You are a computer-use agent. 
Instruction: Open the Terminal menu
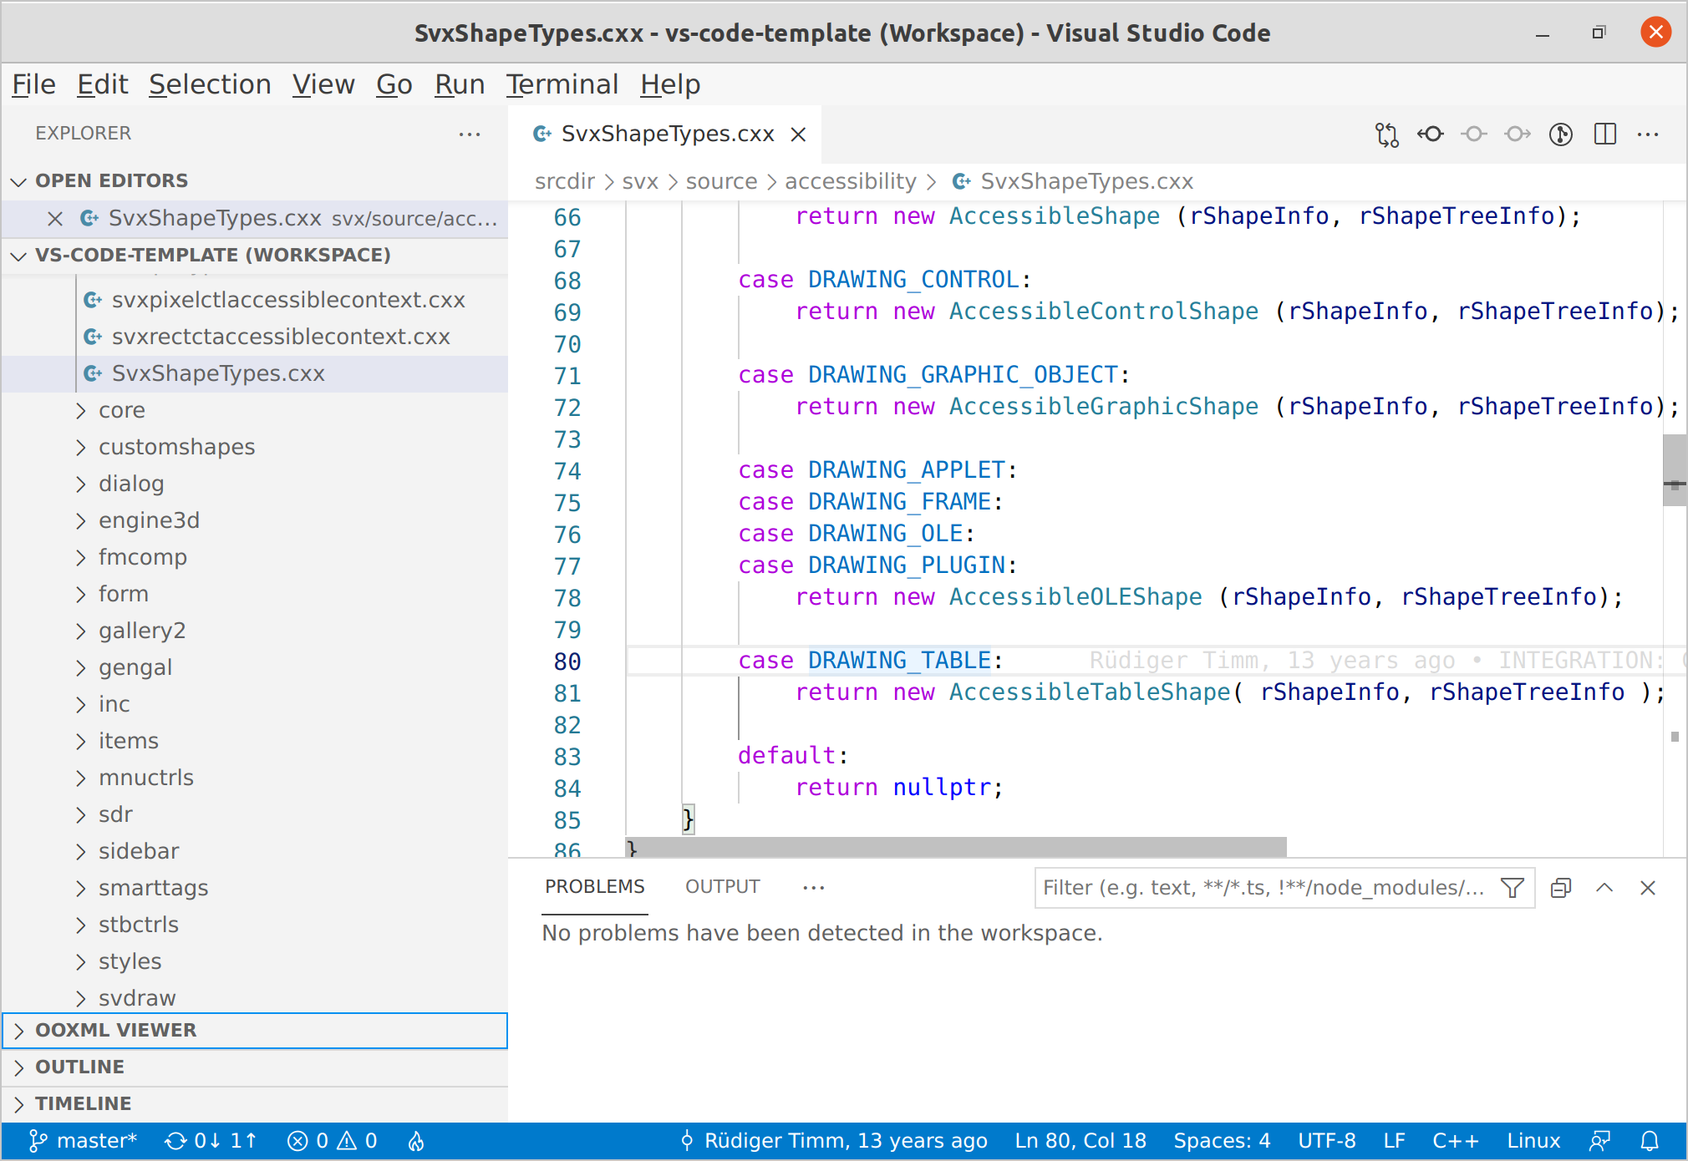[562, 84]
